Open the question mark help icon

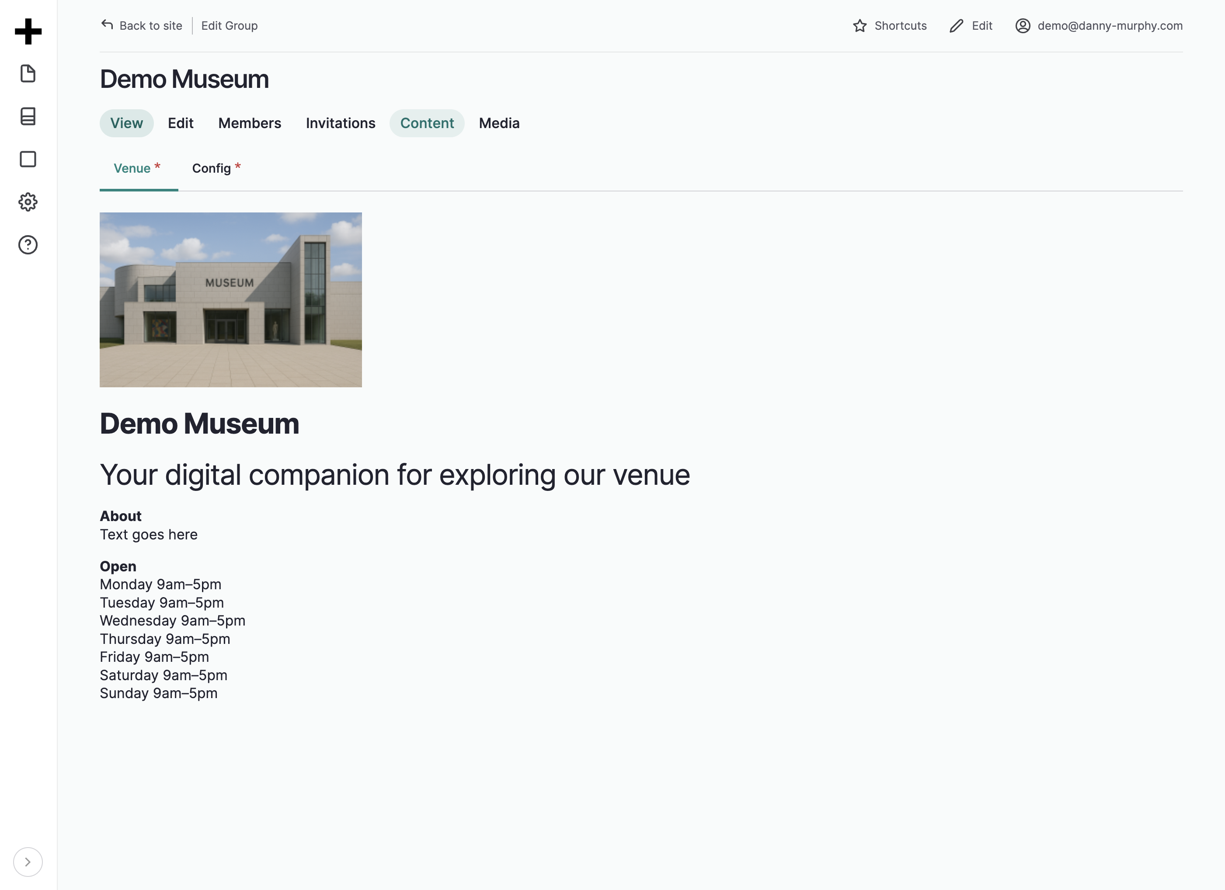point(28,245)
